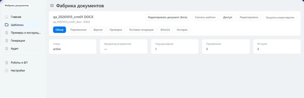
Task: Click the Текущая версия card
Action: click(x=175, y=46)
